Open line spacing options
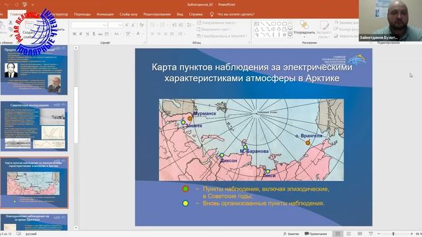Viewport: 422px width, 237px height. 190,25
